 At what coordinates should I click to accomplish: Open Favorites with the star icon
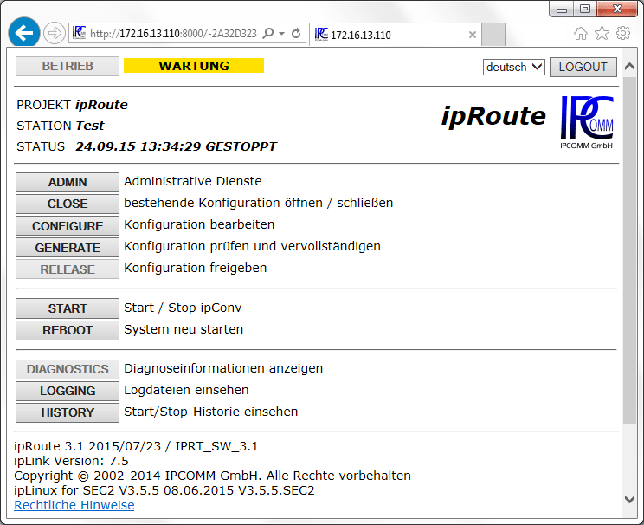602,33
